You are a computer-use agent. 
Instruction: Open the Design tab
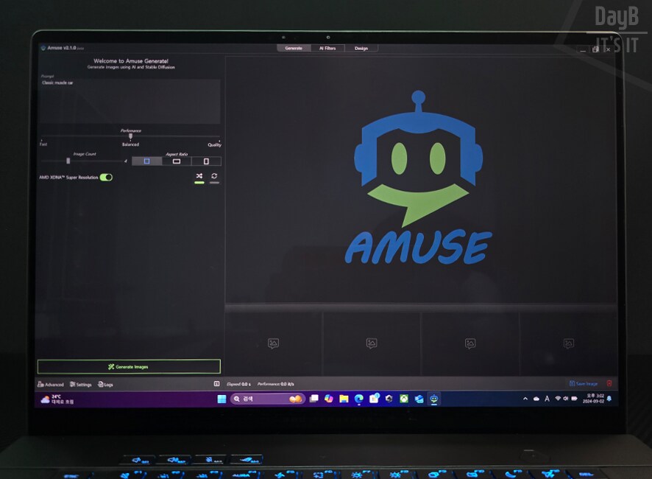(x=361, y=48)
